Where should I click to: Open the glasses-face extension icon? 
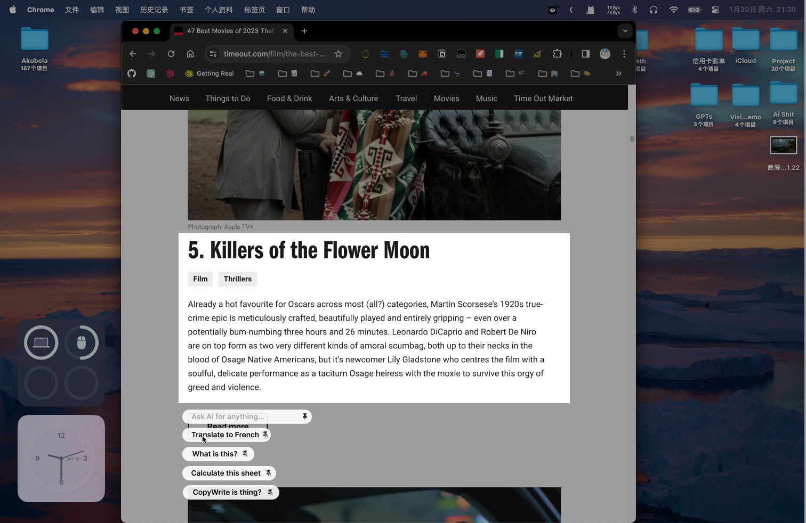click(x=461, y=54)
